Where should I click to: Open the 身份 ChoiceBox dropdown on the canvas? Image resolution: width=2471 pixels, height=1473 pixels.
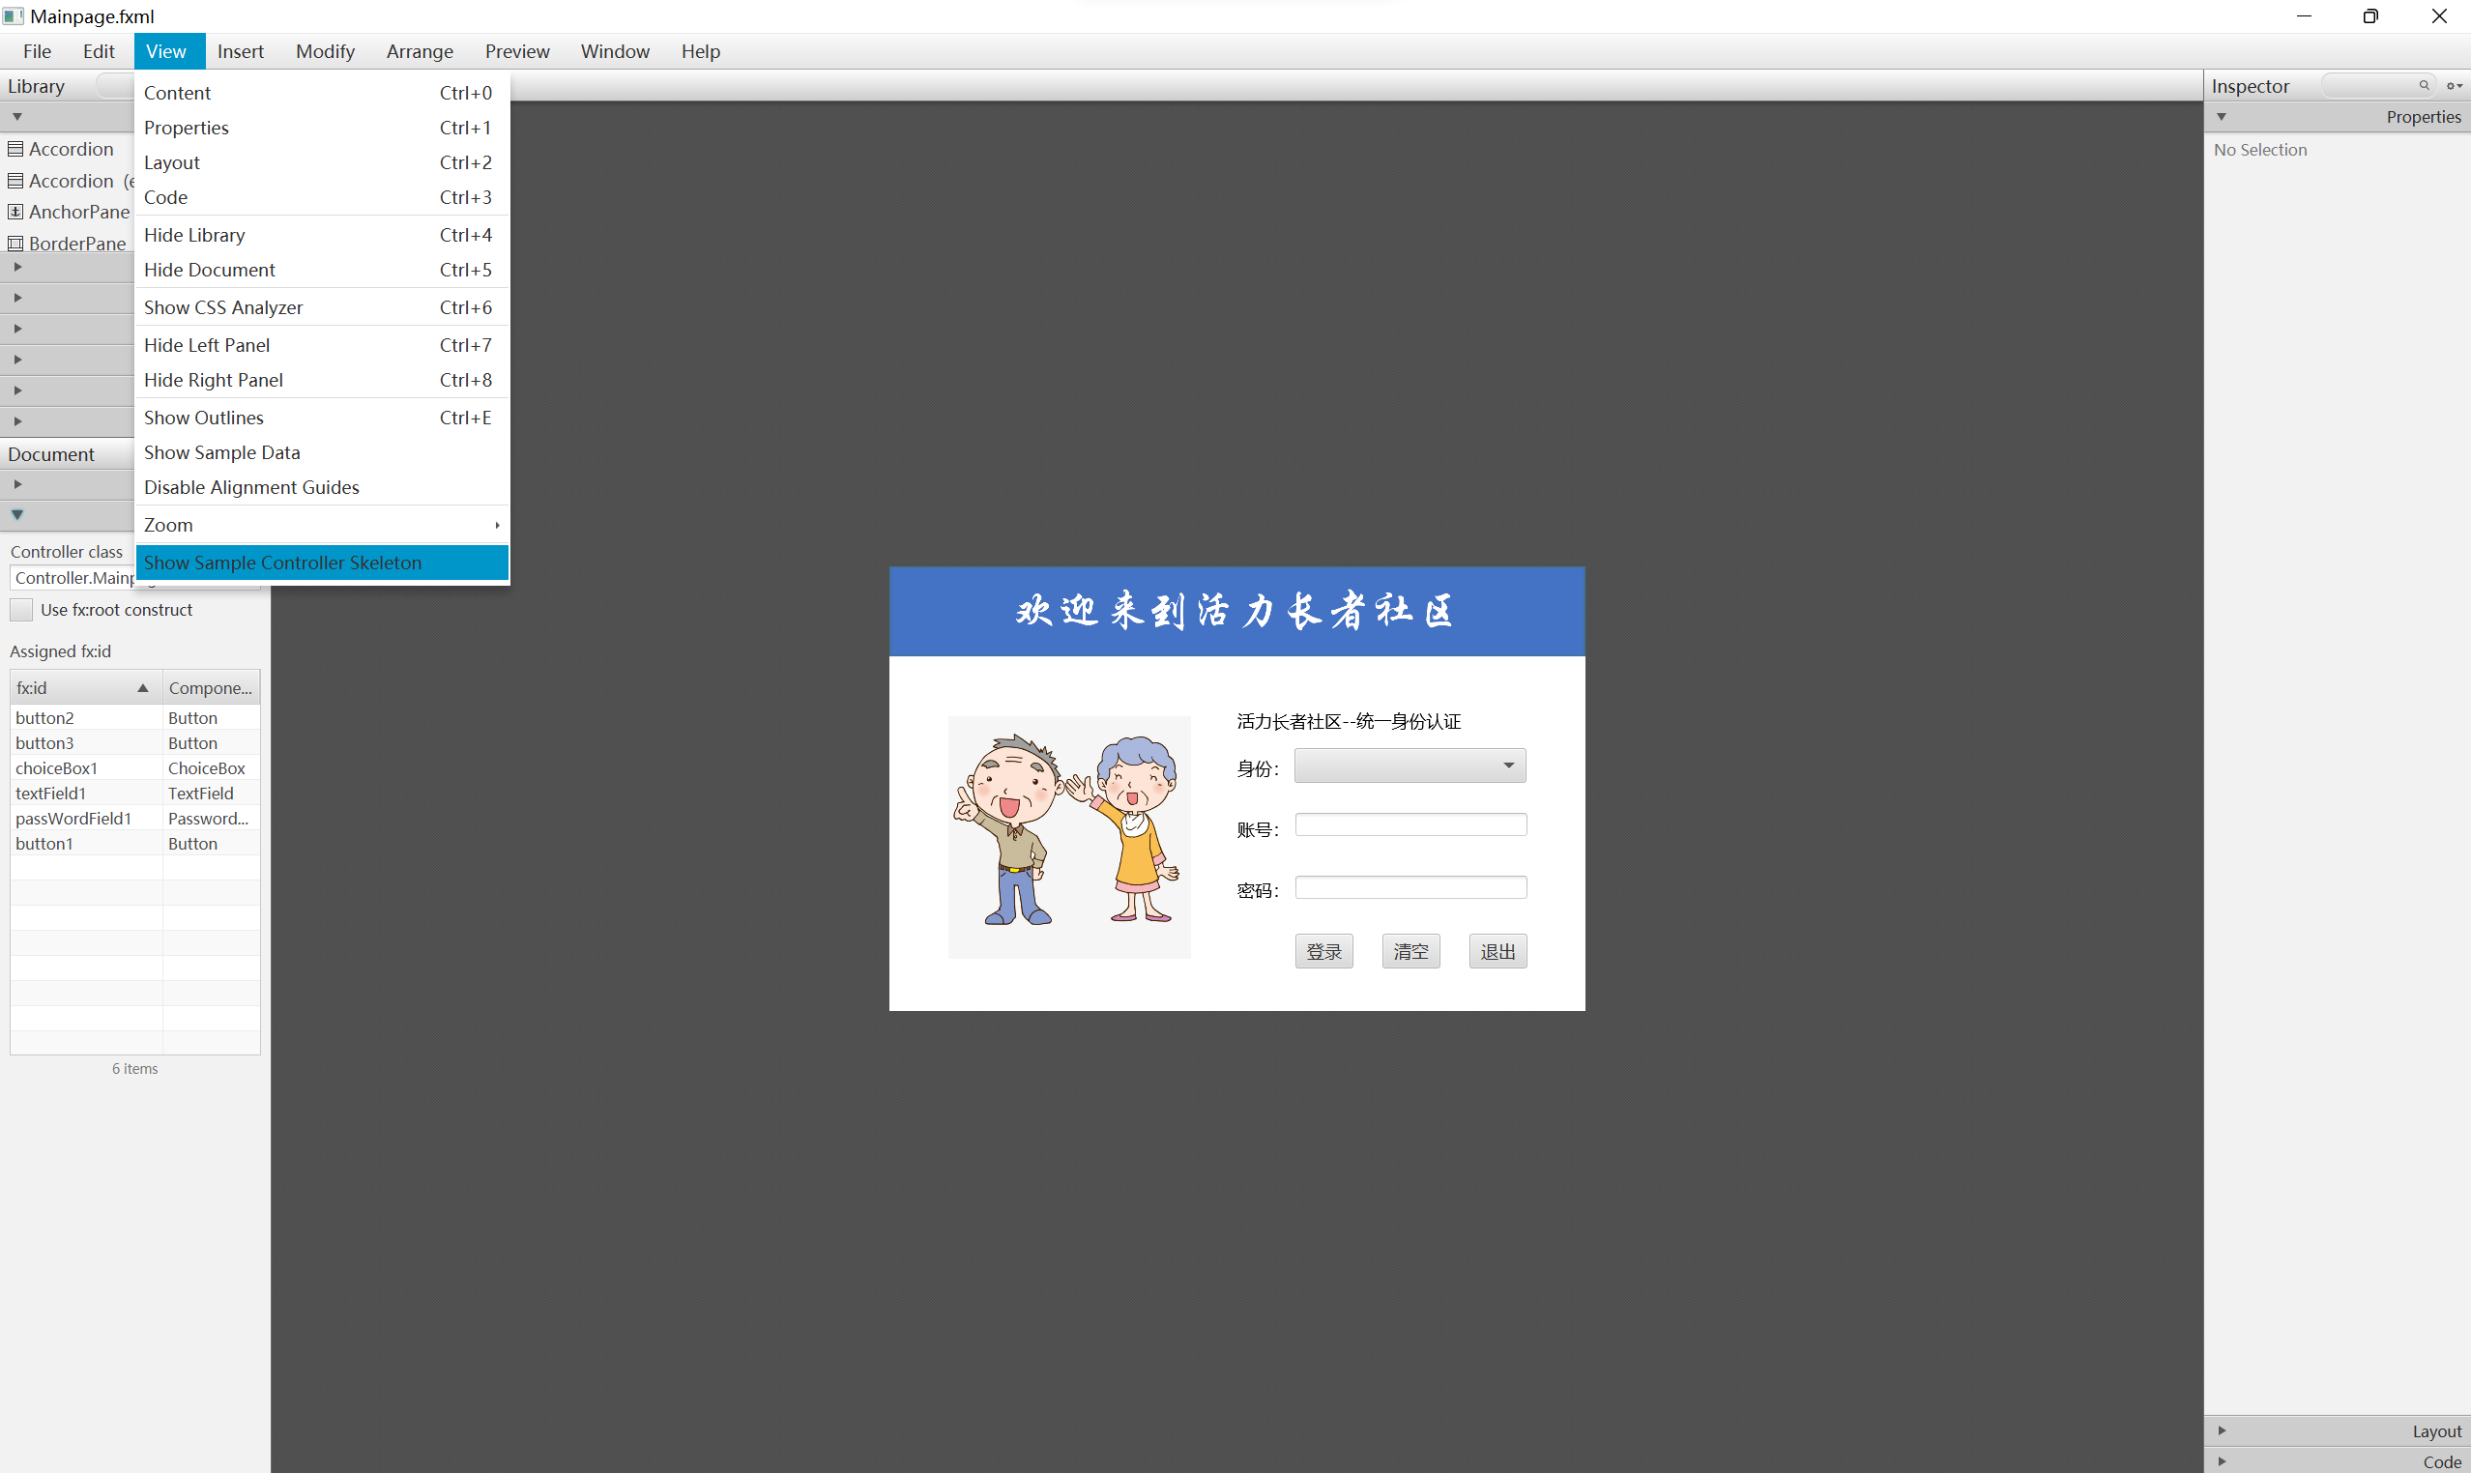(1508, 765)
